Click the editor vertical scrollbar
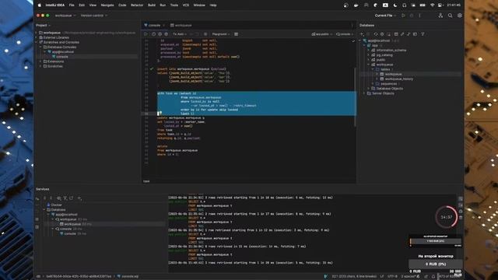498x280 pixels. (355, 96)
